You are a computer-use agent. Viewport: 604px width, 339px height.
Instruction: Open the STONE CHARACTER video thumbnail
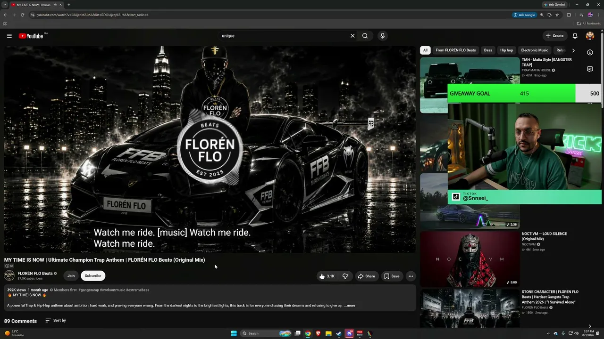tap(470, 308)
